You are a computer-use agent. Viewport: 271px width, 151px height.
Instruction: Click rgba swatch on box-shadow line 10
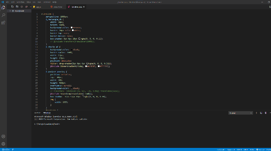pos(79,39)
